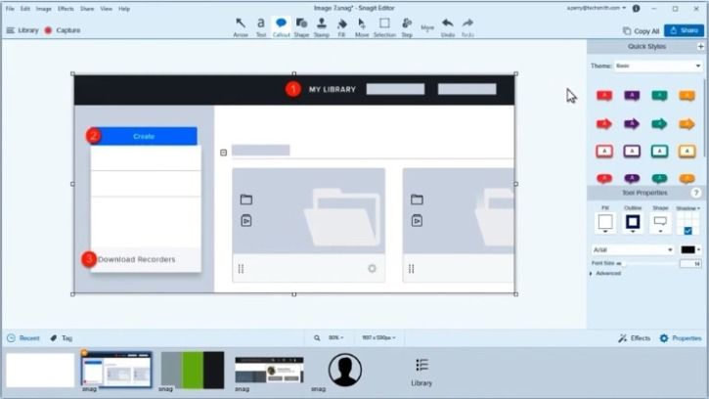Click the blue Share button

point(684,30)
